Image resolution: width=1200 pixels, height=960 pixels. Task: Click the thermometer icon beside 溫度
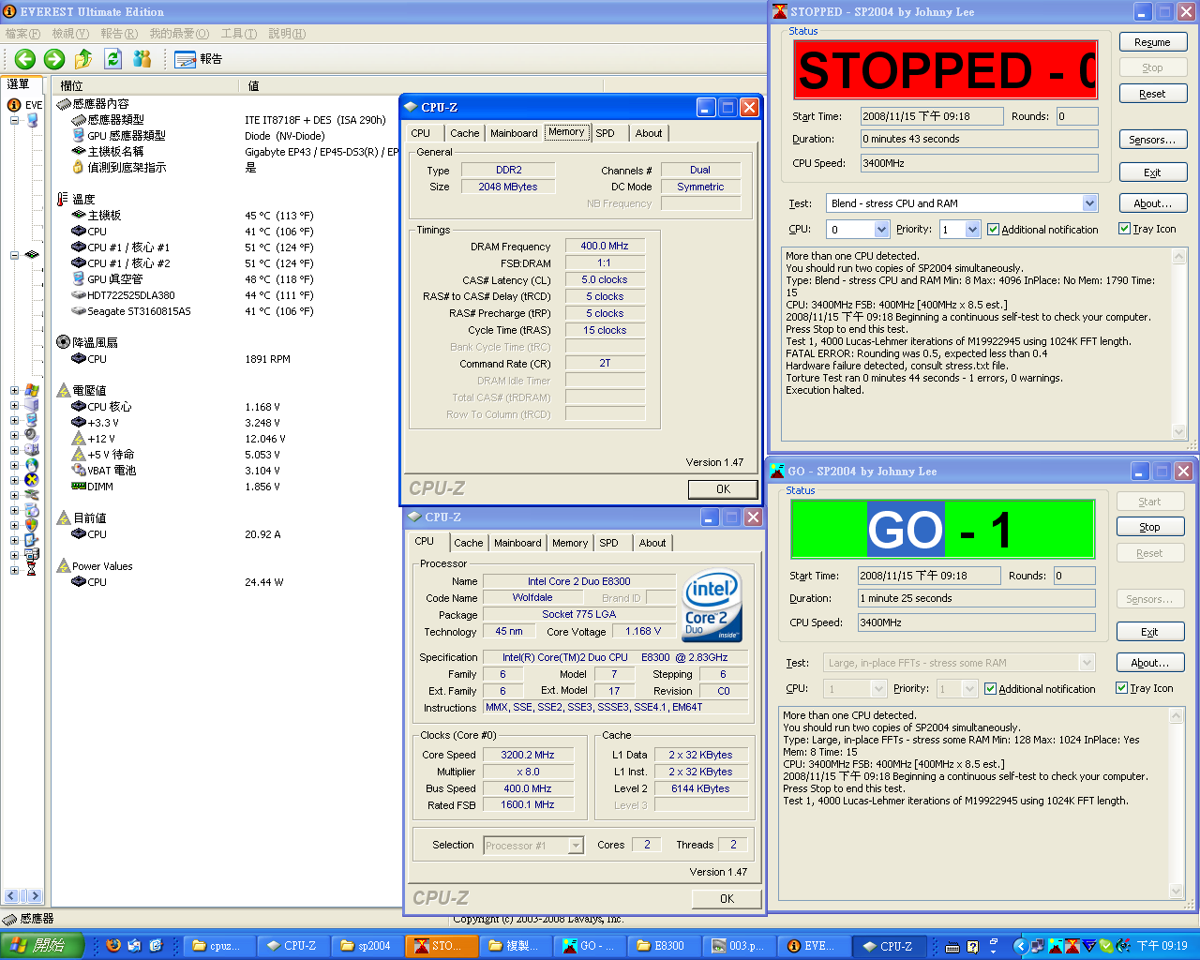63,200
